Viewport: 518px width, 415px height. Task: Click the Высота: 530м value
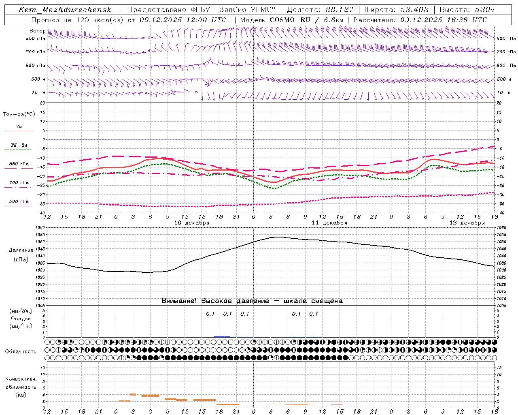click(x=467, y=10)
